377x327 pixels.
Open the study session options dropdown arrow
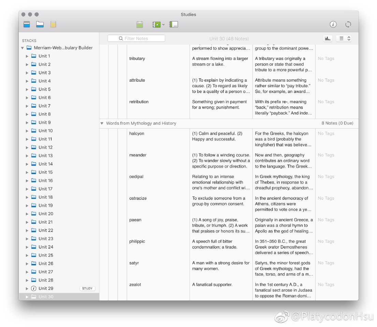pos(163,25)
